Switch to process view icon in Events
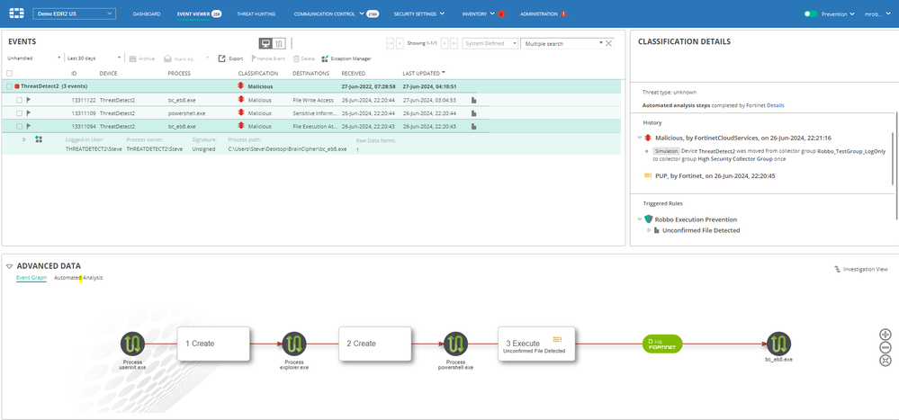899x420 pixels. coord(280,43)
